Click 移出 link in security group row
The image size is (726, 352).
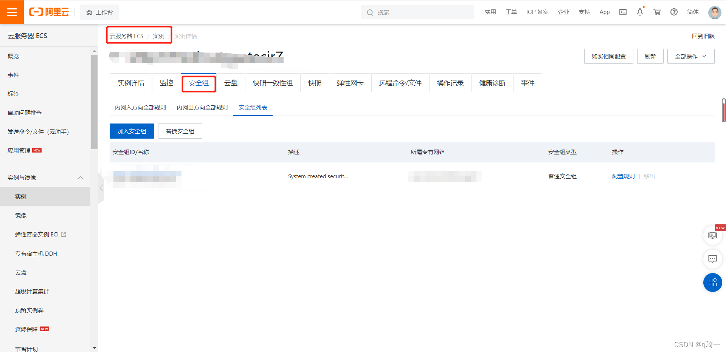[649, 176]
